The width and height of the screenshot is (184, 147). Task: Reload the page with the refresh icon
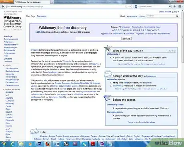[x=131, y=6]
